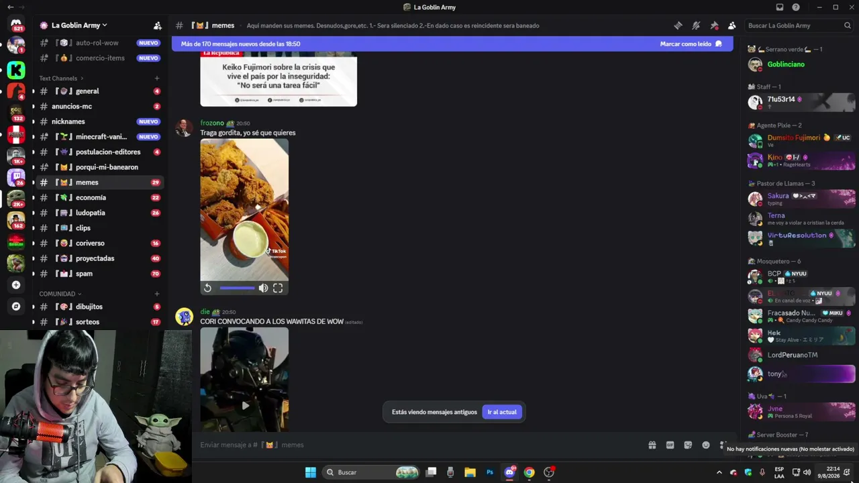Open Dumsito Fujimori in member list

point(794,138)
